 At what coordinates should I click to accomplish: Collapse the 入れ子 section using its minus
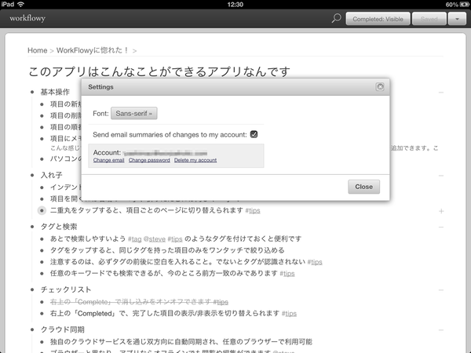441,175
